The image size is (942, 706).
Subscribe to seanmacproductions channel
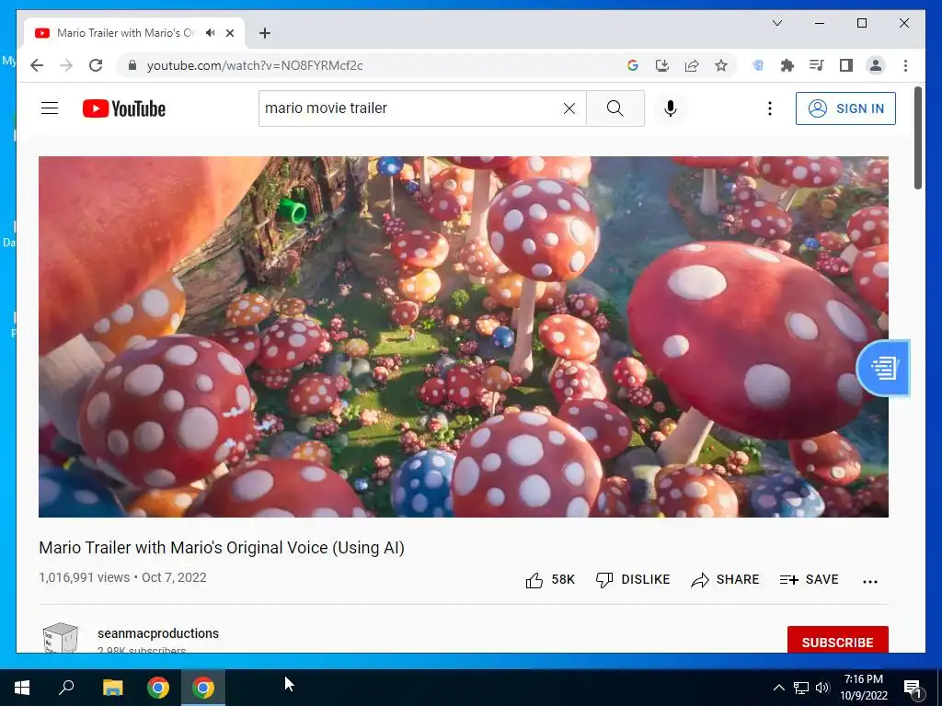point(837,641)
